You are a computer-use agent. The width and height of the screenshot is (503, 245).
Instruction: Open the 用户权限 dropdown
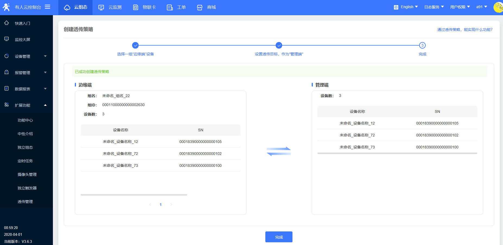[460, 7]
